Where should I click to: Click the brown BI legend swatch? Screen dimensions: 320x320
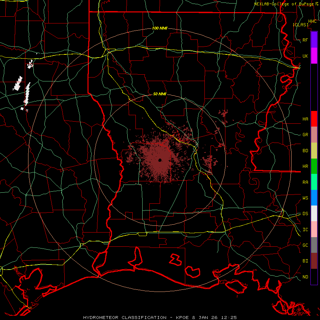[314, 261]
